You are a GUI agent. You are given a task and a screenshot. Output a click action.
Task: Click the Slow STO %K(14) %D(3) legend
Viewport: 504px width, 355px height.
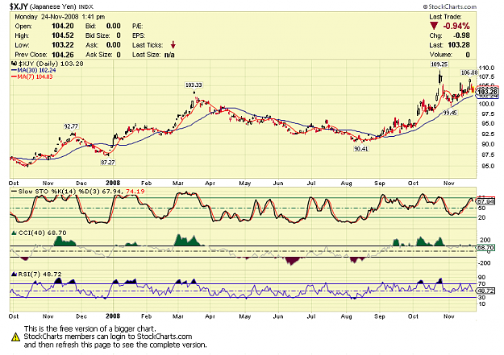pos(77,192)
